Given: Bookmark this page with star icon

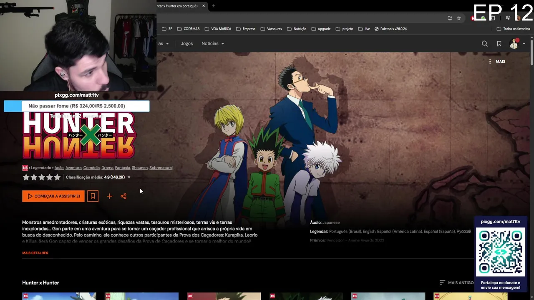Looking at the screenshot, I should pyautogui.click(x=459, y=18).
